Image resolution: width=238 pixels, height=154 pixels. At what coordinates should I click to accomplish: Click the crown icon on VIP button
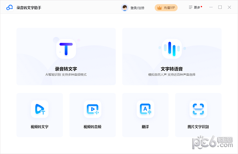pos(159,8)
